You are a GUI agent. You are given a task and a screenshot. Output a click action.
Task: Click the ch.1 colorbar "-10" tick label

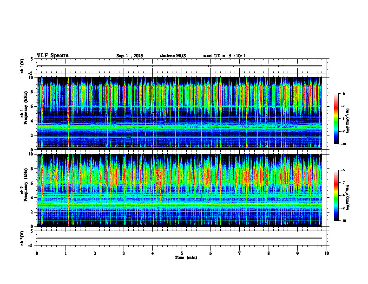(x=344, y=144)
